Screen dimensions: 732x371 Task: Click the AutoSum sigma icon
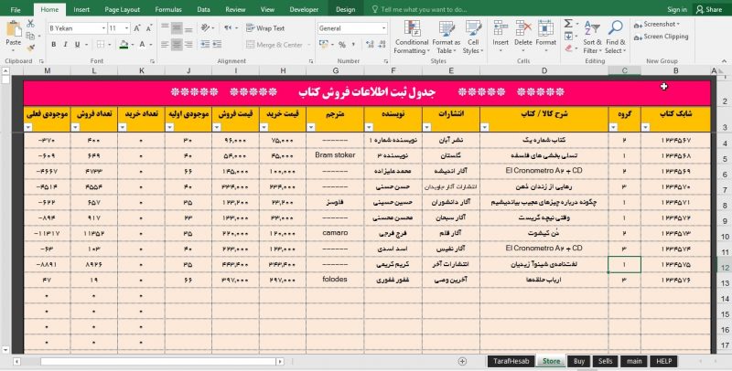[568, 24]
